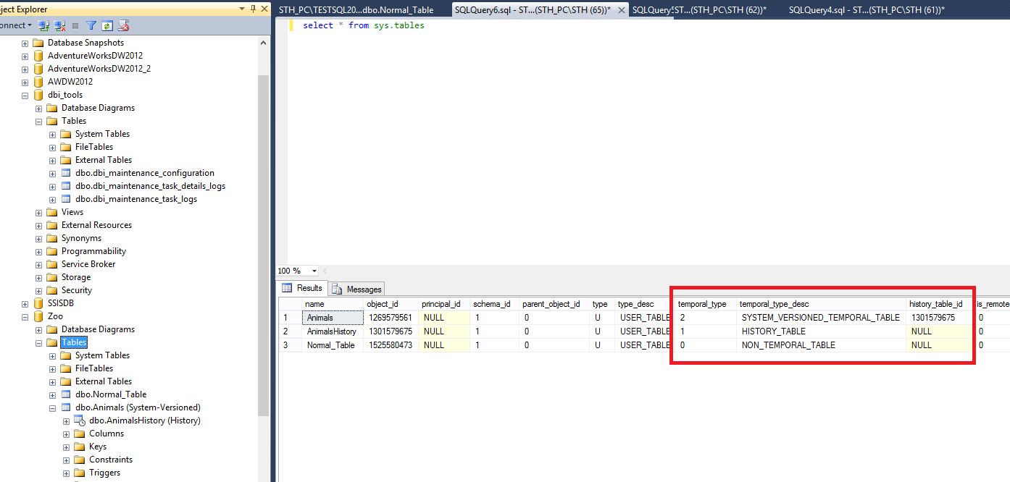Click the Zoo database cylinder icon
The height and width of the screenshot is (482, 1010).
point(38,316)
